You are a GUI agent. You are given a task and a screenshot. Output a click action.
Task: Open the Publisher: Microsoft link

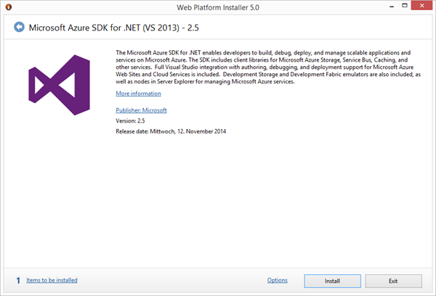(141, 110)
